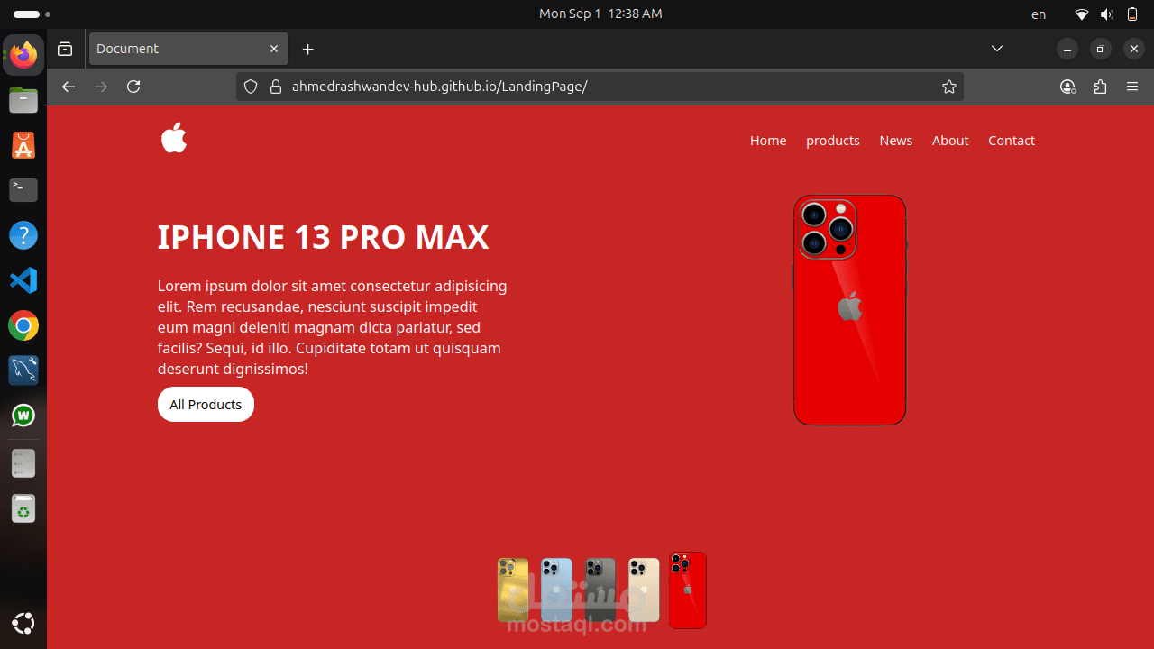Image resolution: width=1154 pixels, height=649 pixels.
Task: Select the Document browser tab
Action: click(188, 49)
